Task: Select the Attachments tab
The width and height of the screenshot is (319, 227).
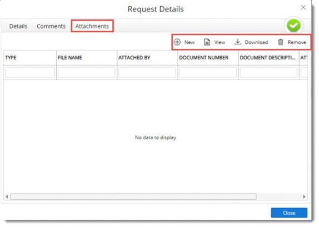Action: click(92, 26)
